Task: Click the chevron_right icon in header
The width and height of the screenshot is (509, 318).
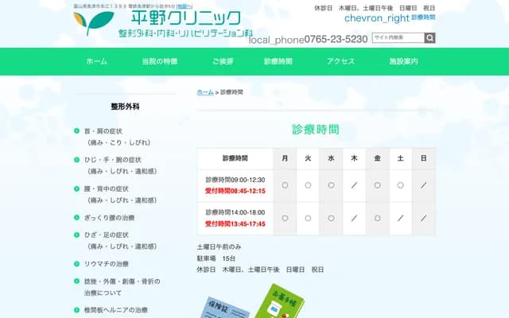Action: tap(377, 18)
